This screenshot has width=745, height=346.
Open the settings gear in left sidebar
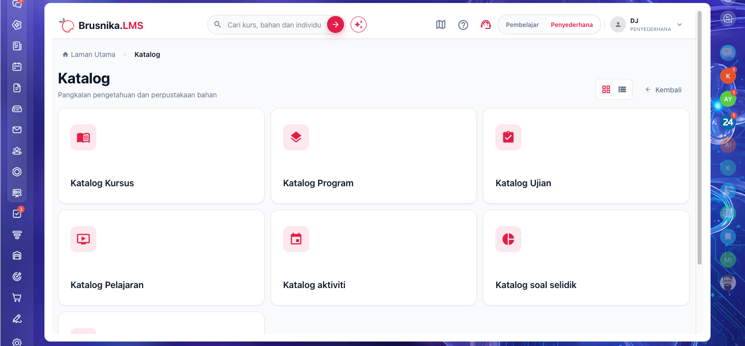point(17,343)
